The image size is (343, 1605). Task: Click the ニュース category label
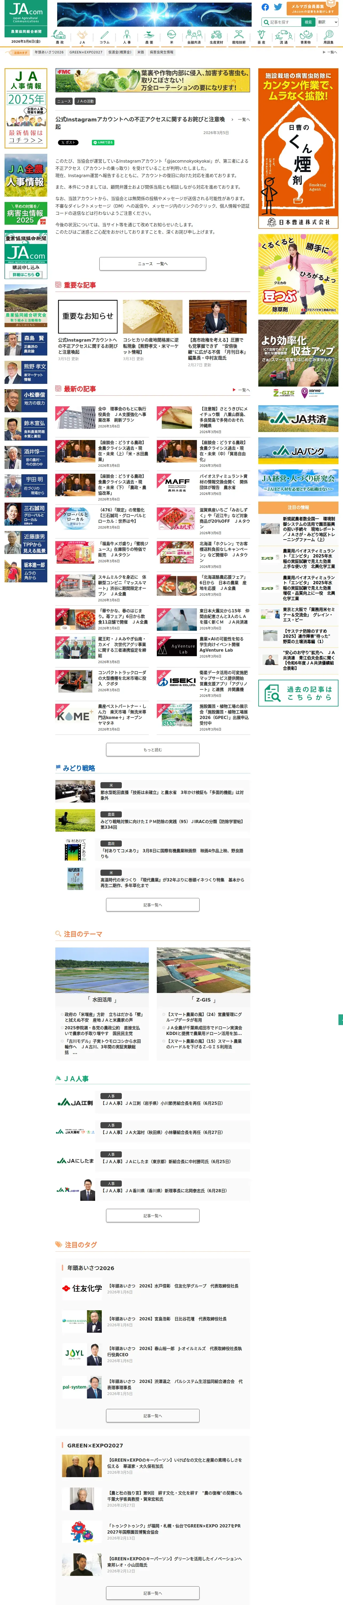coord(64,101)
